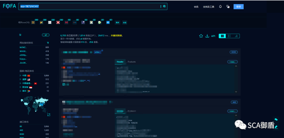Click the 更多 button for more icons
Image resolution: width=284 pixels, height=138 pixels.
pyautogui.click(x=118, y=23)
